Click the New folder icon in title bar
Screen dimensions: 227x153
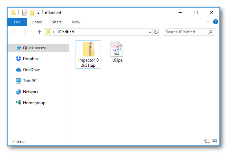(x=32, y=13)
